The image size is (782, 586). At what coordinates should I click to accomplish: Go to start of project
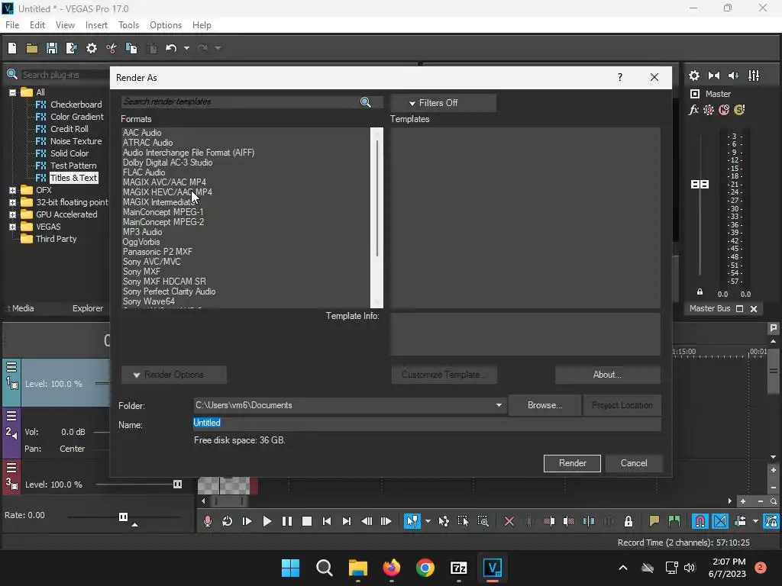click(327, 521)
